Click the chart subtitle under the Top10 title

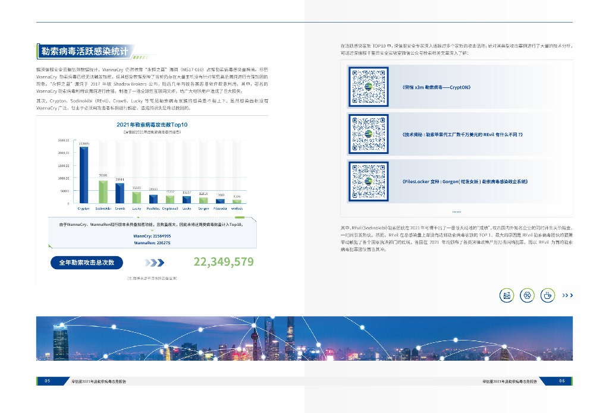coord(152,133)
